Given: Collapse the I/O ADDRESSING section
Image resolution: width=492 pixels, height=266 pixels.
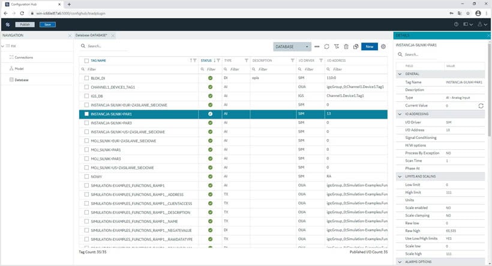Looking at the screenshot, I should tap(400, 114).
